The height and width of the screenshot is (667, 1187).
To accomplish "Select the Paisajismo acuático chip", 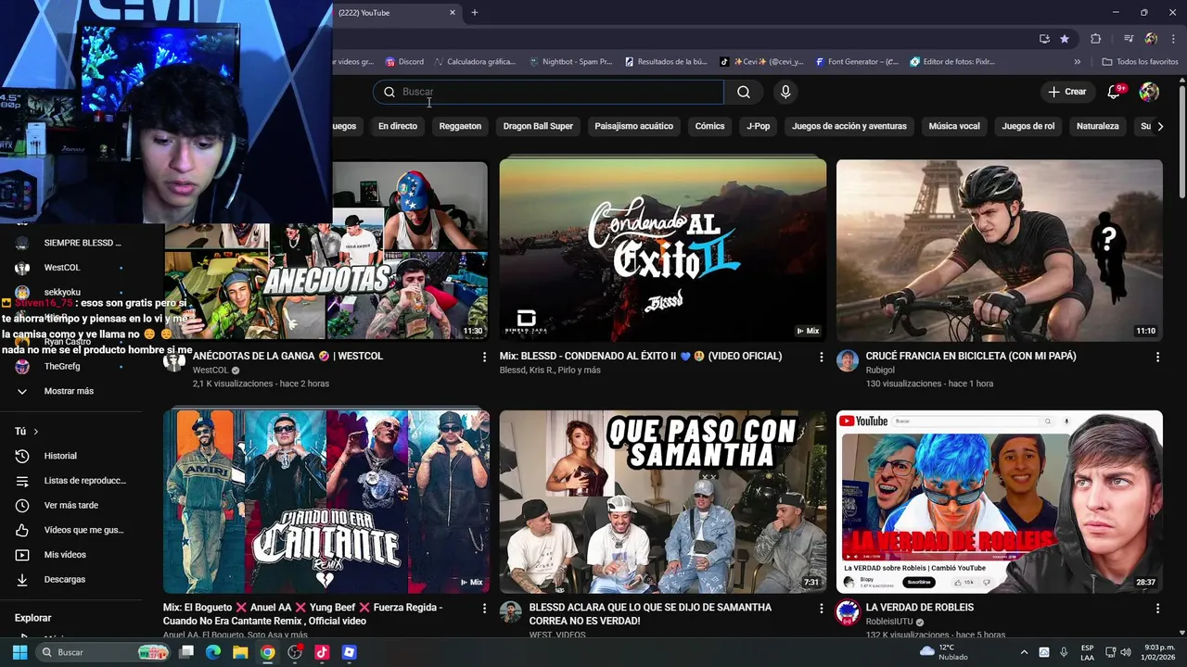I will [634, 126].
